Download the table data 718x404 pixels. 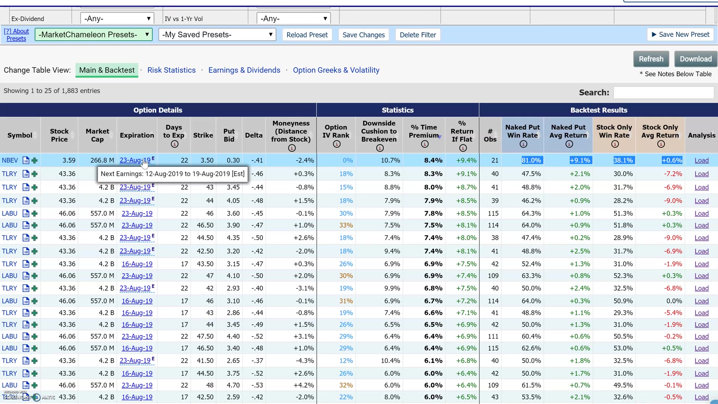point(696,59)
